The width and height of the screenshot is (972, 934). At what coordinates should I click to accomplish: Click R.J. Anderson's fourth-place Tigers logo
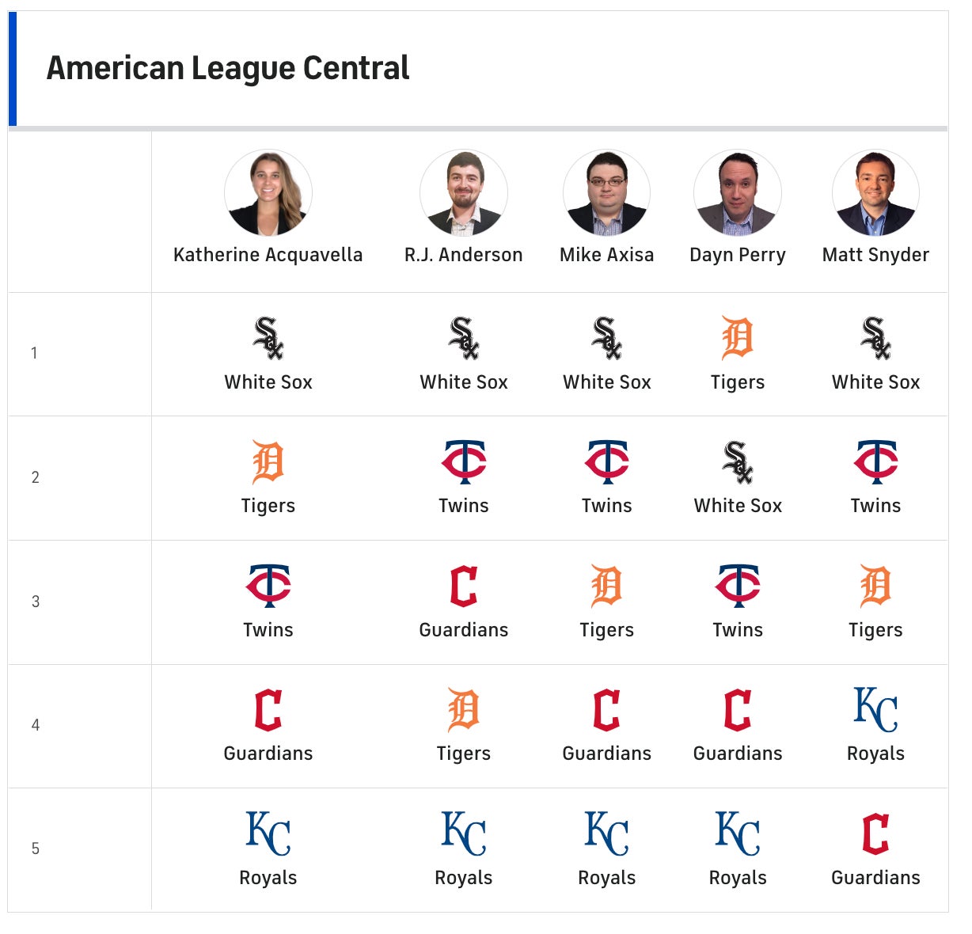464,709
